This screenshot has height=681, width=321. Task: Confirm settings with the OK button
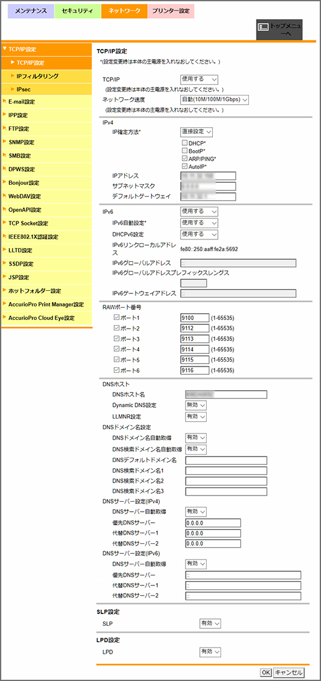tap(265, 672)
